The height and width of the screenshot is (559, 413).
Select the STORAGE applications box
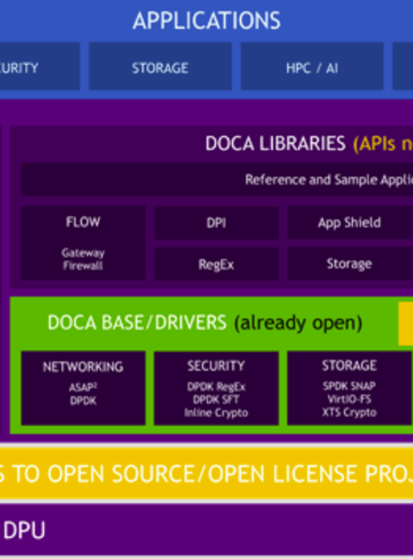tap(160, 66)
